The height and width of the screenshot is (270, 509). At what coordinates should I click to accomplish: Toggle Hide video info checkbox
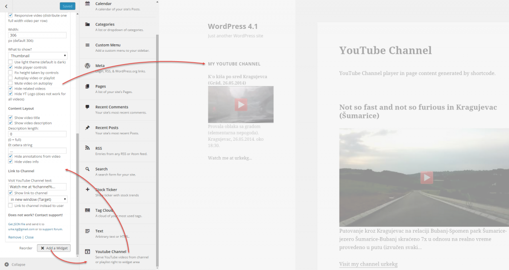pyautogui.click(x=10, y=162)
